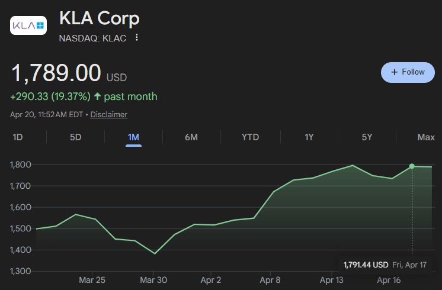Click the KLA Corp company title
This screenshot has width=442, height=290.
[x=99, y=18]
